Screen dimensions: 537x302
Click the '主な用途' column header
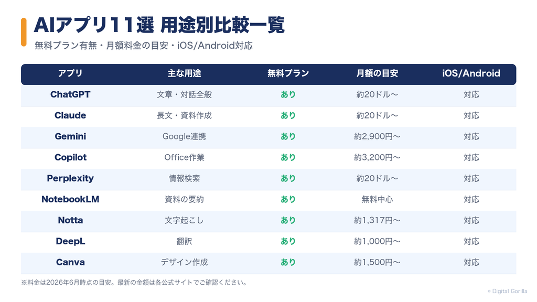pyautogui.click(x=184, y=73)
